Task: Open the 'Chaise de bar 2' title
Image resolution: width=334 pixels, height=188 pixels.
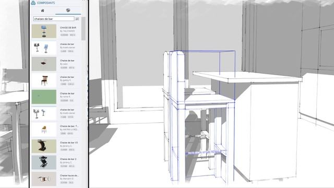Action: [68, 159]
